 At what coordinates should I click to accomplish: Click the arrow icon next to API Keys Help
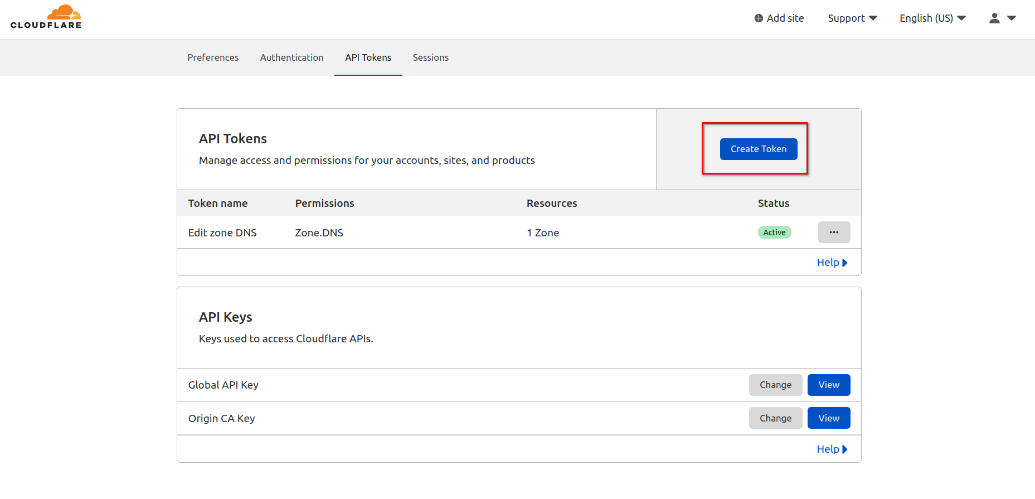click(845, 449)
